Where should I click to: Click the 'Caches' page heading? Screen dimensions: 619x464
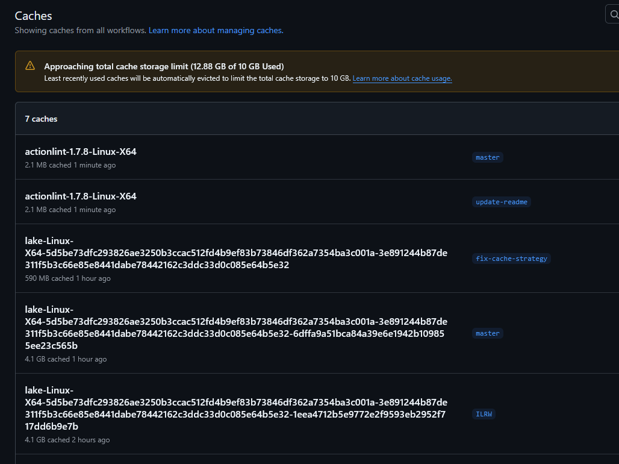[33, 16]
